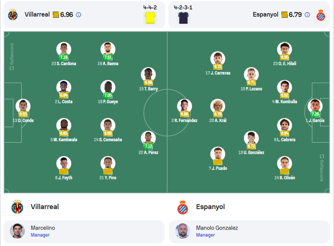Click the Manager link under Manolo Gonzalez
Screen dimensions: 334x246
click(205, 235)
